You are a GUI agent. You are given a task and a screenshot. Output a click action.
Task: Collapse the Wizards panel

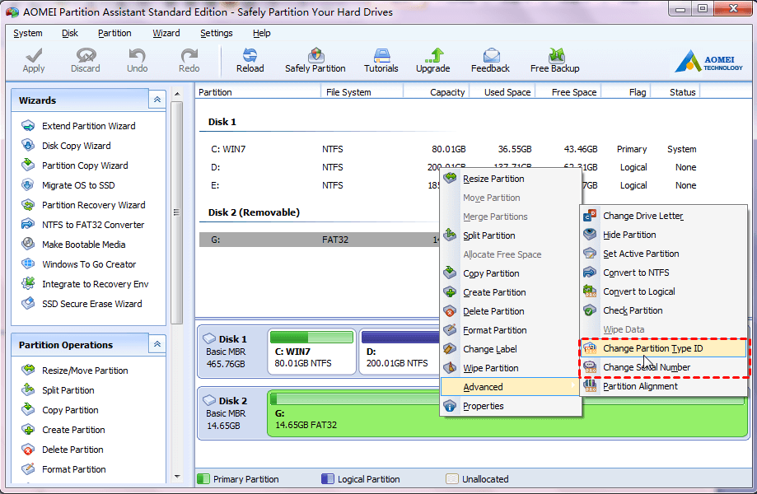(157, 100)
